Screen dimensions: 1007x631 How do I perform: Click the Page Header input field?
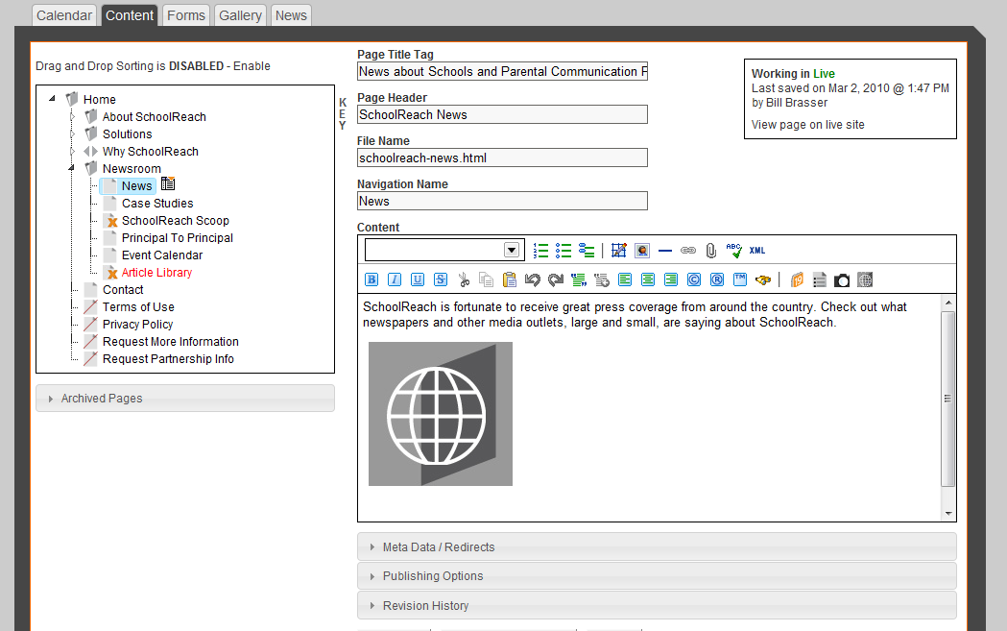tap(502, 114)
